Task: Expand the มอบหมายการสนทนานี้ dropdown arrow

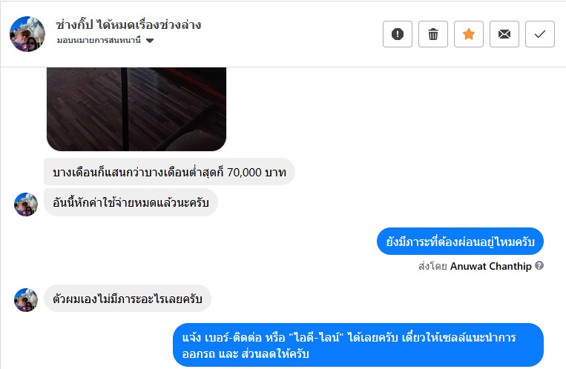Action: coord(150,41)
